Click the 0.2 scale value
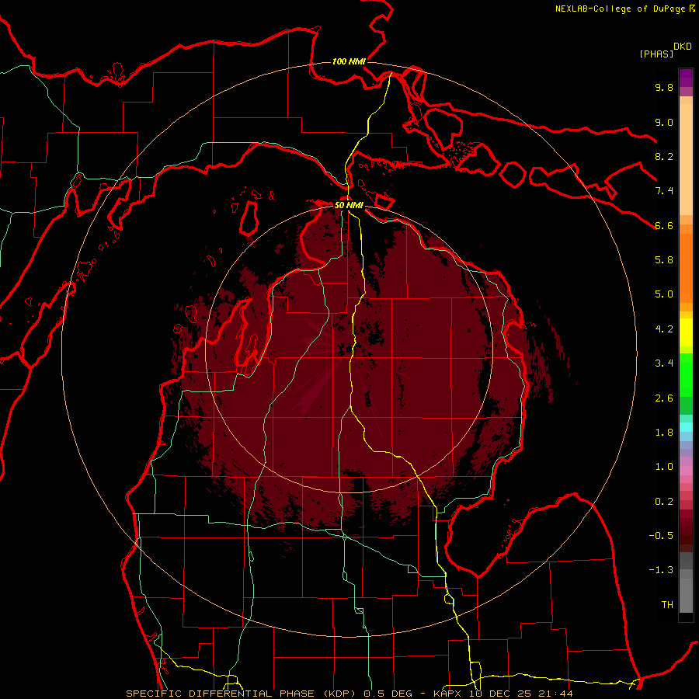 click(x=664, y=502)
